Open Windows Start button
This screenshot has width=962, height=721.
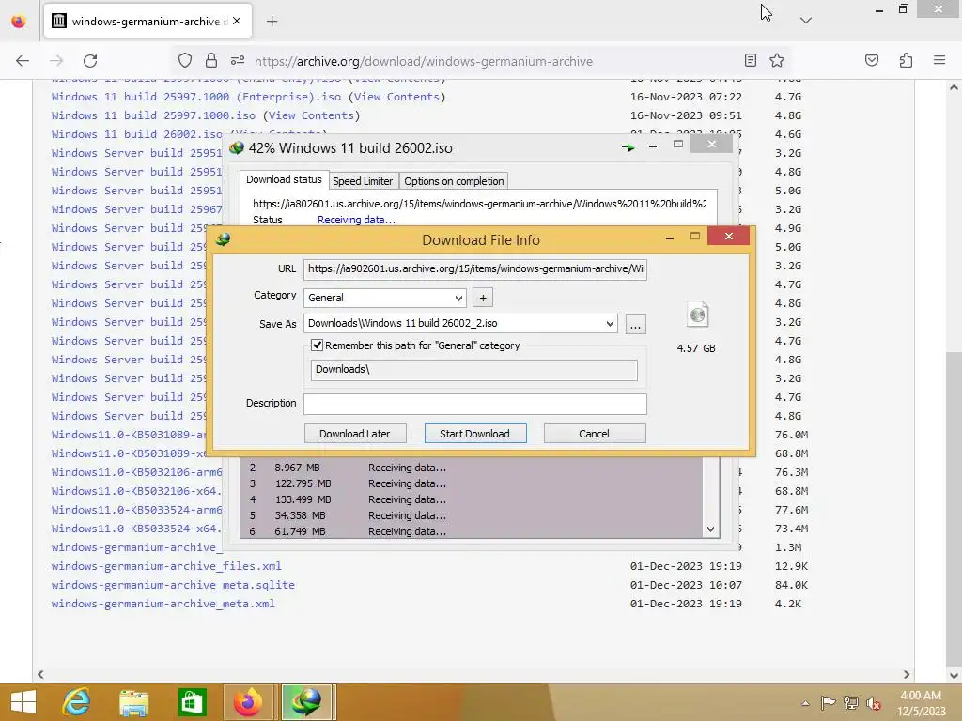tap(23, 702)
